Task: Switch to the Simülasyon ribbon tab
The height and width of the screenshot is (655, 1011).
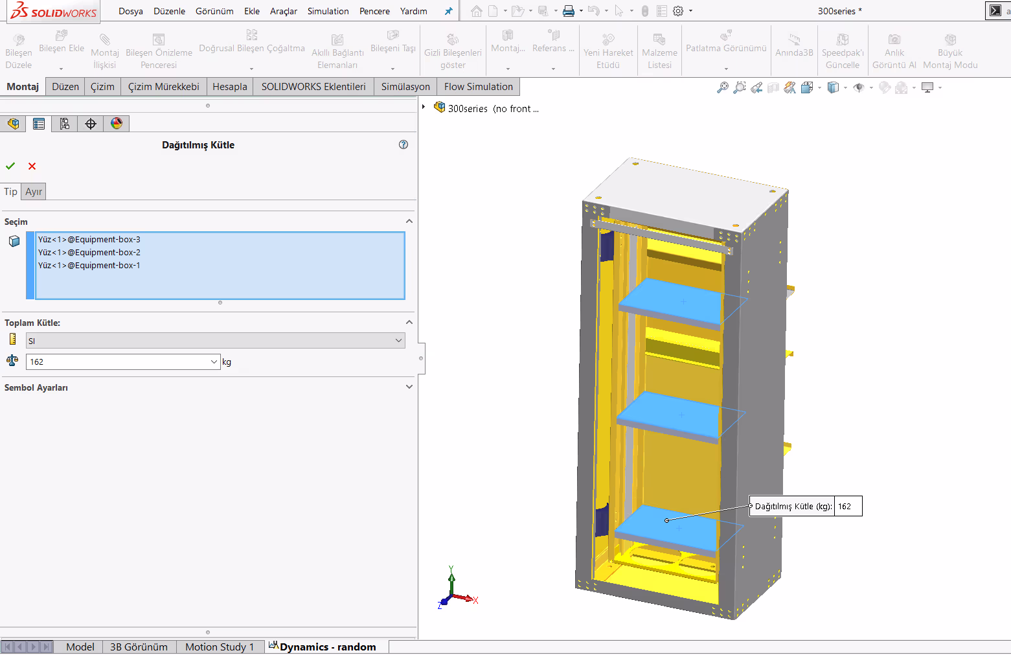Action: pyautogui.click(x=405, y=87)
